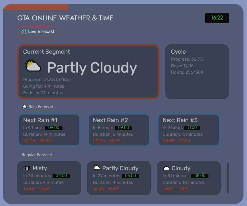This screenshot has height=206, width=247.
Task: Click the Live forecast button
Action: click(x=39, y=31)
